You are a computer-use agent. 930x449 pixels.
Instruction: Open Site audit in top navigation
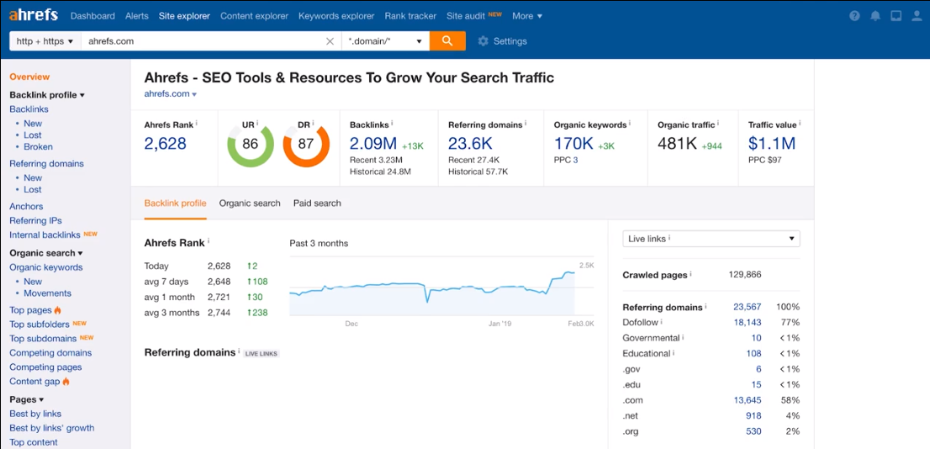coord(466,16)
